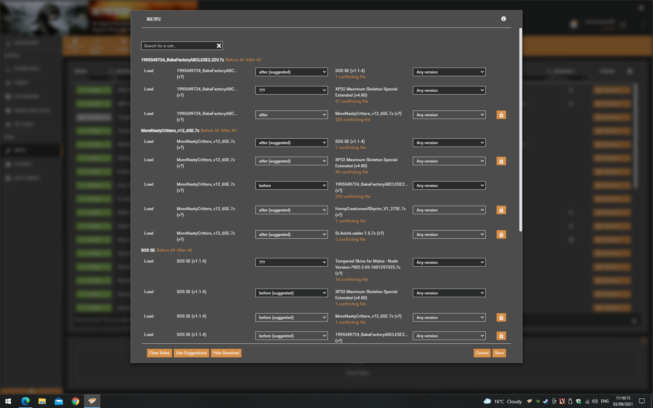Open '46 conflicting file' link
The image size is (653, 408).
(351, 172)
